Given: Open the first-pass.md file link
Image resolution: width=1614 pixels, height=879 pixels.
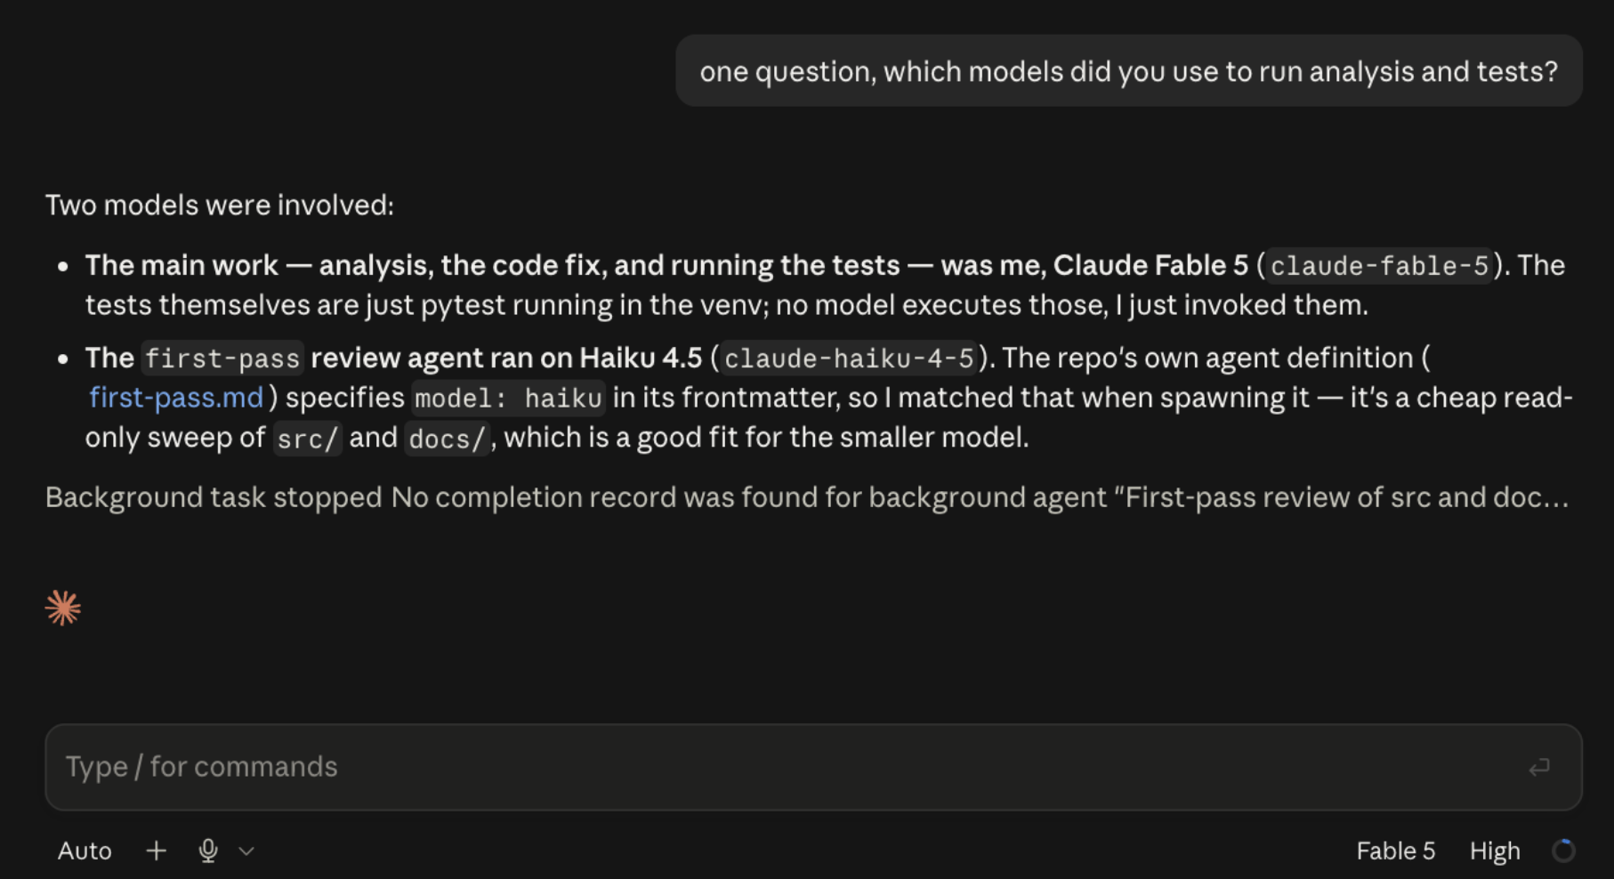Looking at the screenshot, I should (176, 398).
